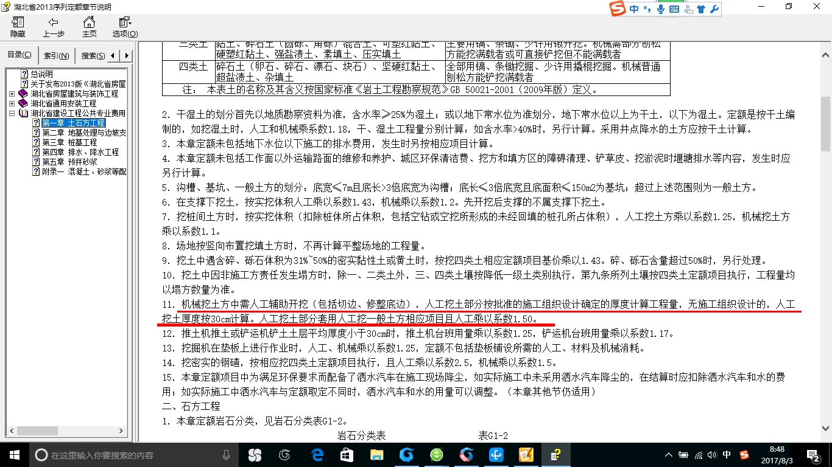Click the Sogou S logo on input bar

pyautogui.click(x=618, y=9)
